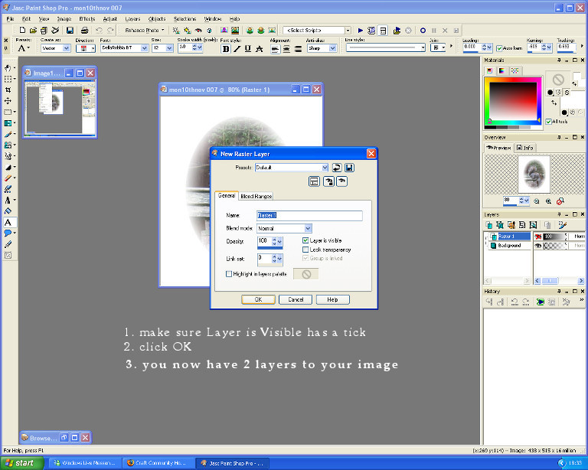Click the New file icon
588x470 pixels.
22,31
